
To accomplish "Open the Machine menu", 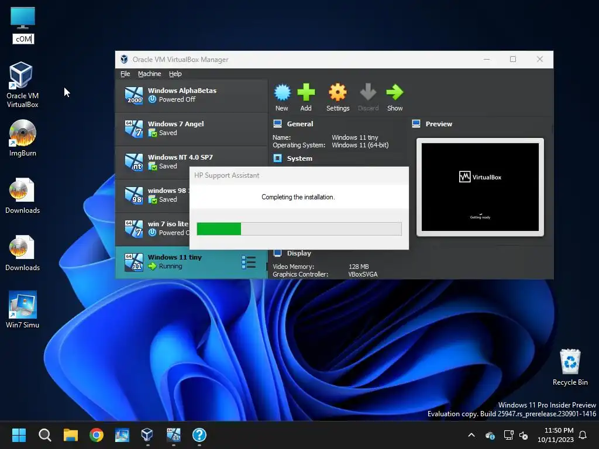I will [x=149, y=74].
